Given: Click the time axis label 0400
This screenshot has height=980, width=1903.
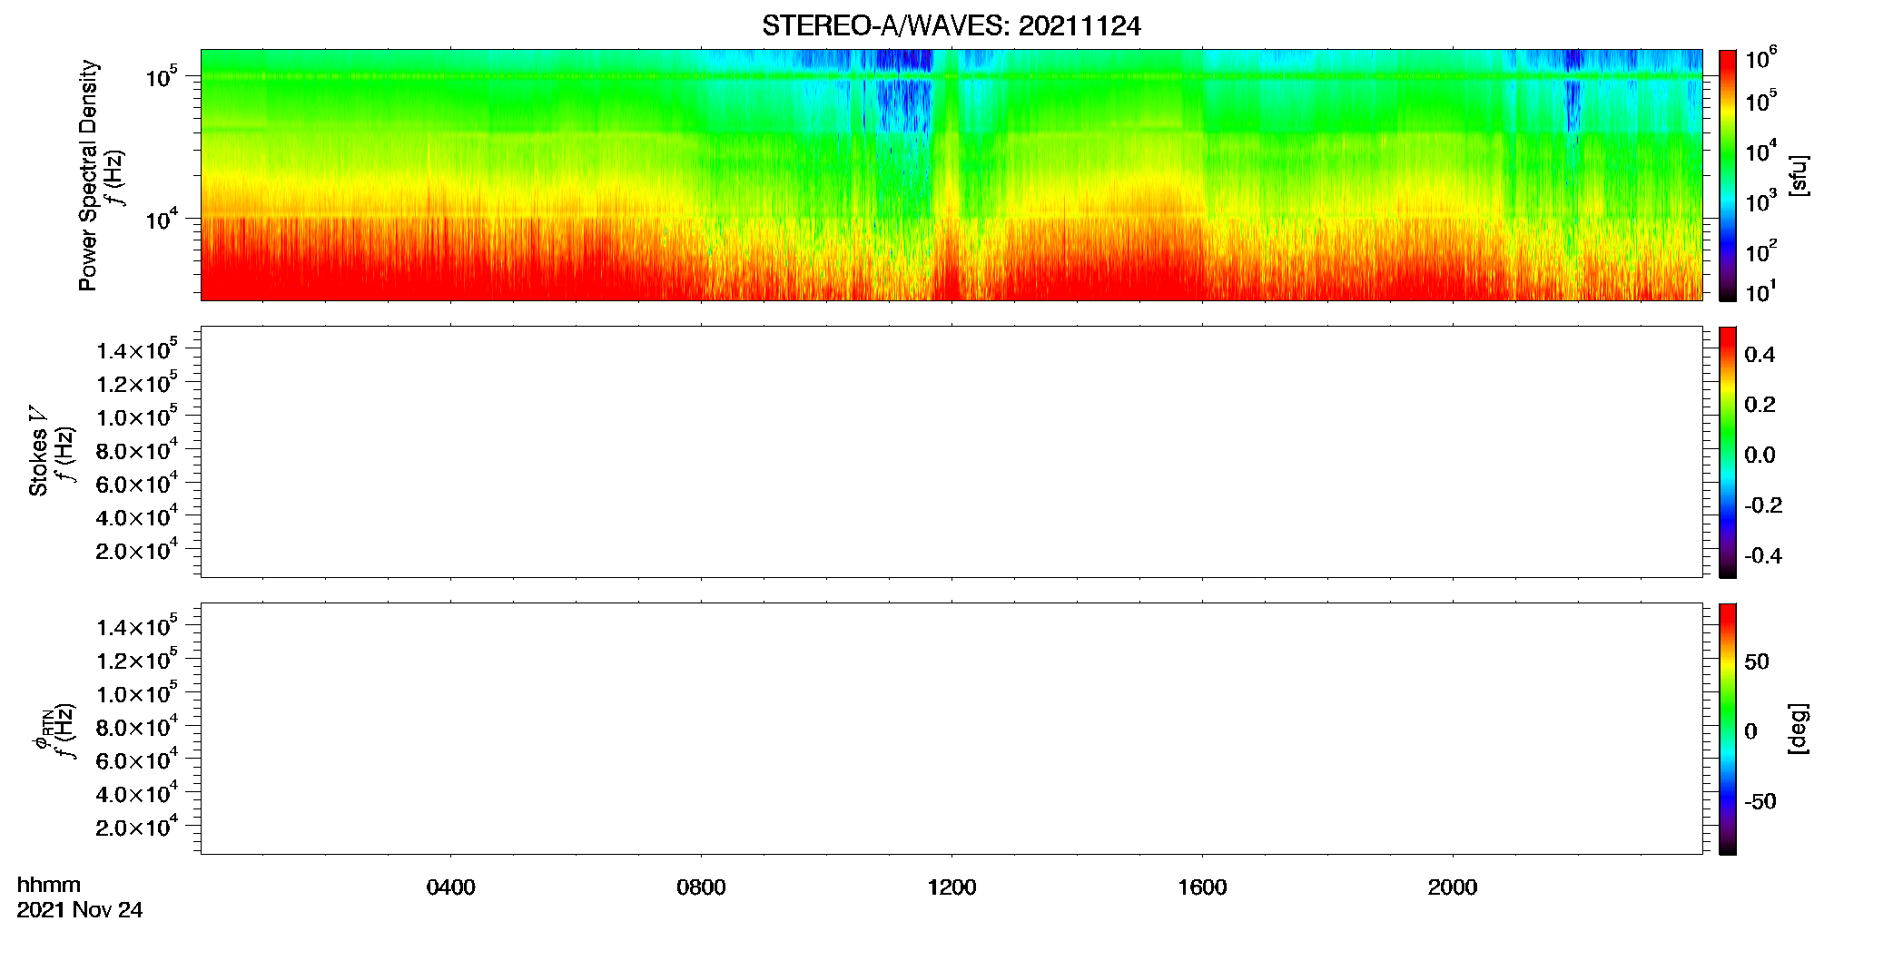Looking at the screenshot, I should [451, 887].
